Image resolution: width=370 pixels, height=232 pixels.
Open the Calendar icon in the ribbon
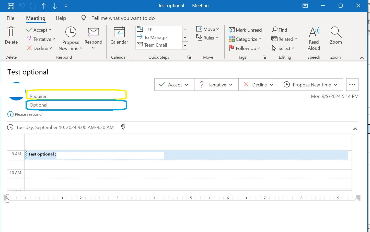[x=119, y=36]
